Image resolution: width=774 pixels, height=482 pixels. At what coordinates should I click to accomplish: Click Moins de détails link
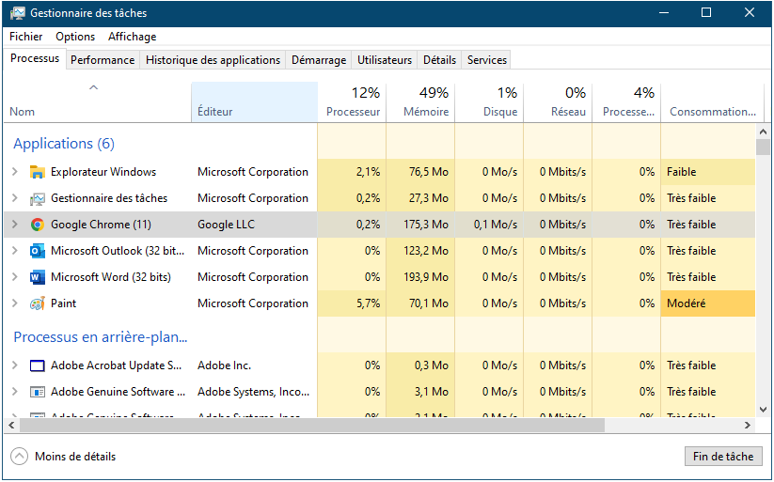(x=75, y=457)
